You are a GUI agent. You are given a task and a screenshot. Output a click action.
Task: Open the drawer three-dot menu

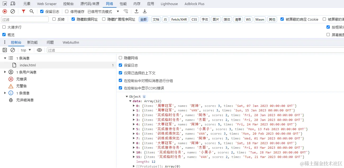[5, 42]
